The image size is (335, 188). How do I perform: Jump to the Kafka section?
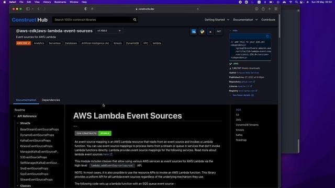[239, 135]
